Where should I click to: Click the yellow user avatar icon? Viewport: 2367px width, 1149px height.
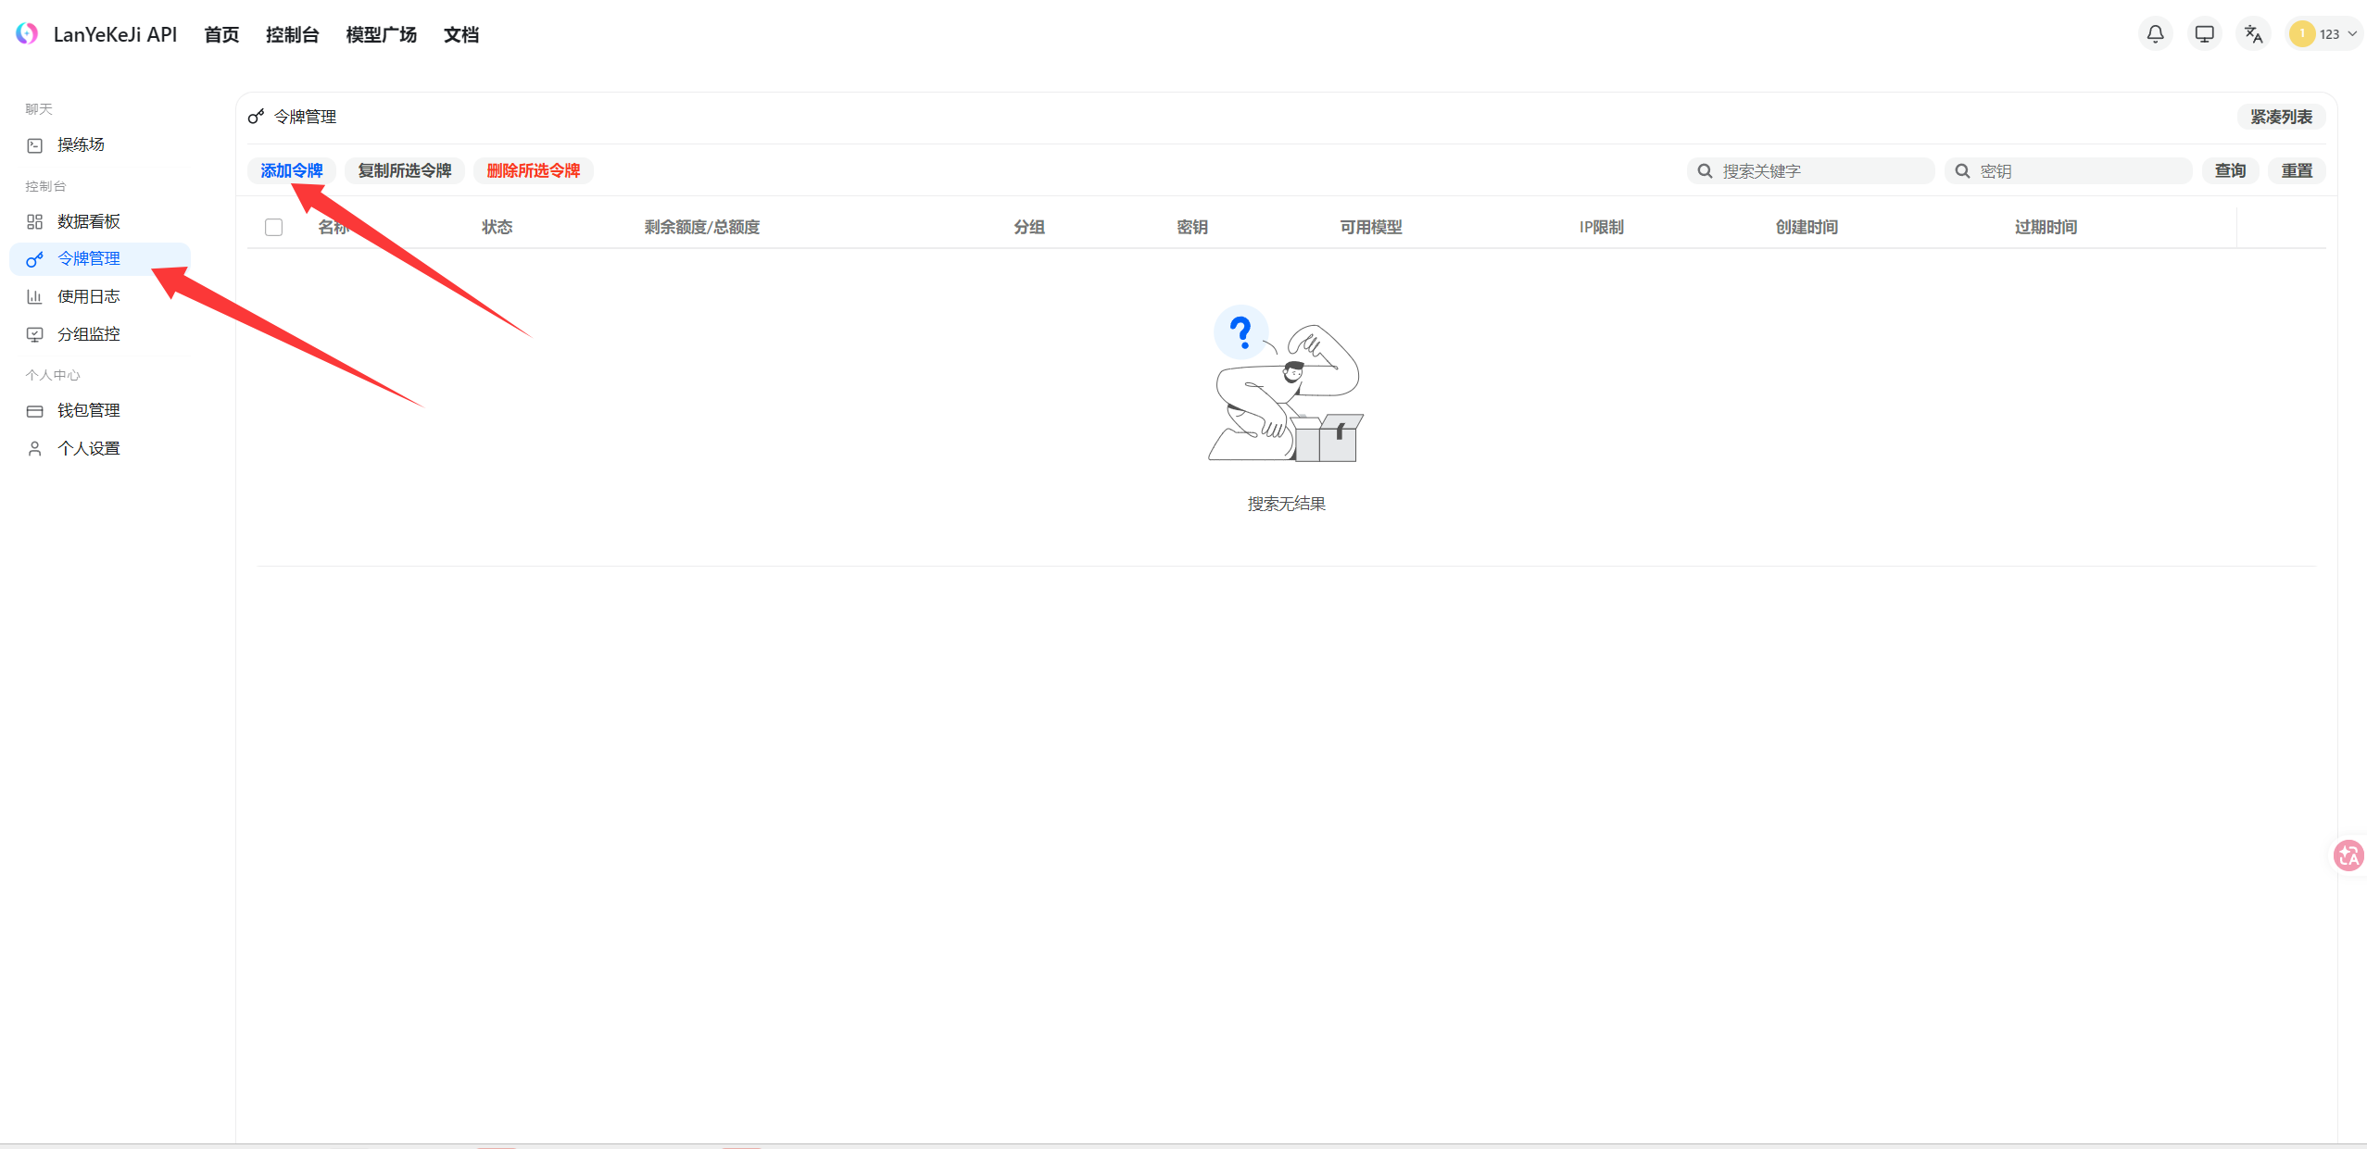2301,34
